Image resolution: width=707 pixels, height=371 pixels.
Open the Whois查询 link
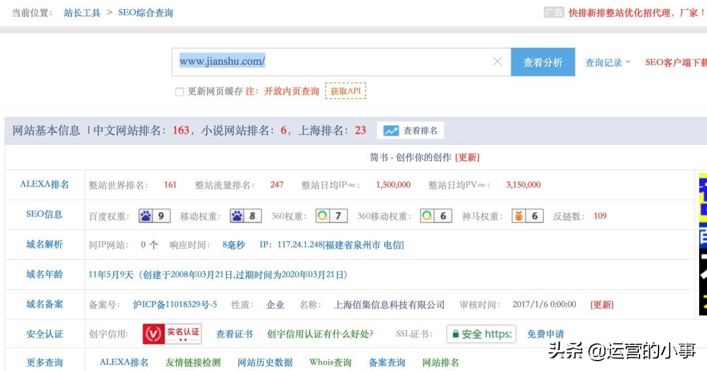pyautogui.click(x=331, y=362)
